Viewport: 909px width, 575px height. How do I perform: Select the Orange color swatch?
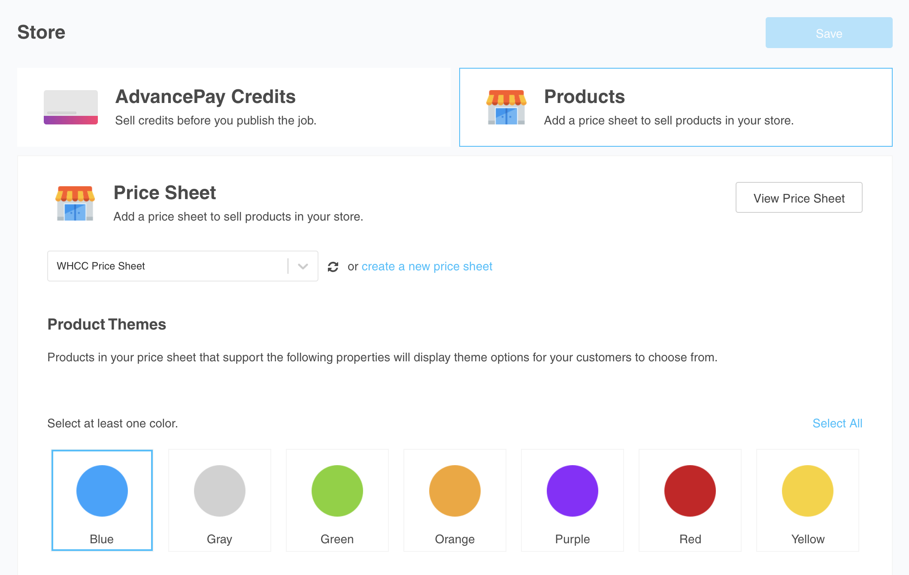tap(454, 490)
